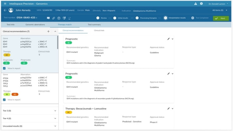Click clinical trials count 3 for PTEN
The height and width of the screenshot is (131, 233).
[x=39, y=94]
